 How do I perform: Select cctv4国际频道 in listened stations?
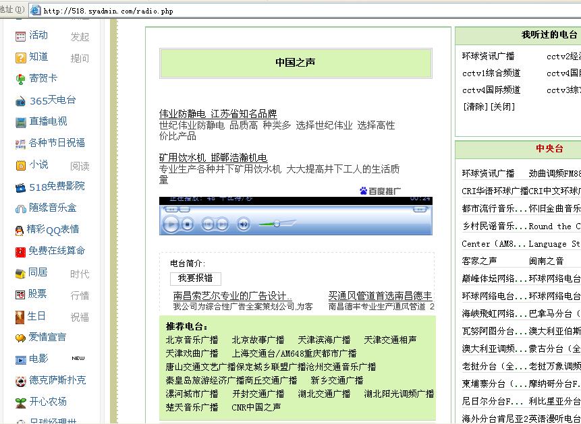(491, 90)
